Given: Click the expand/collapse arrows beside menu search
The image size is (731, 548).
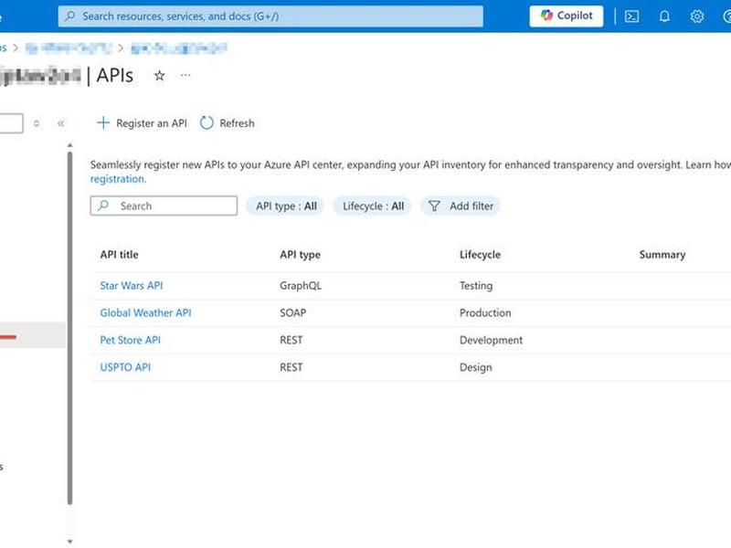Looking at the screenshot, I should [37, 123].
